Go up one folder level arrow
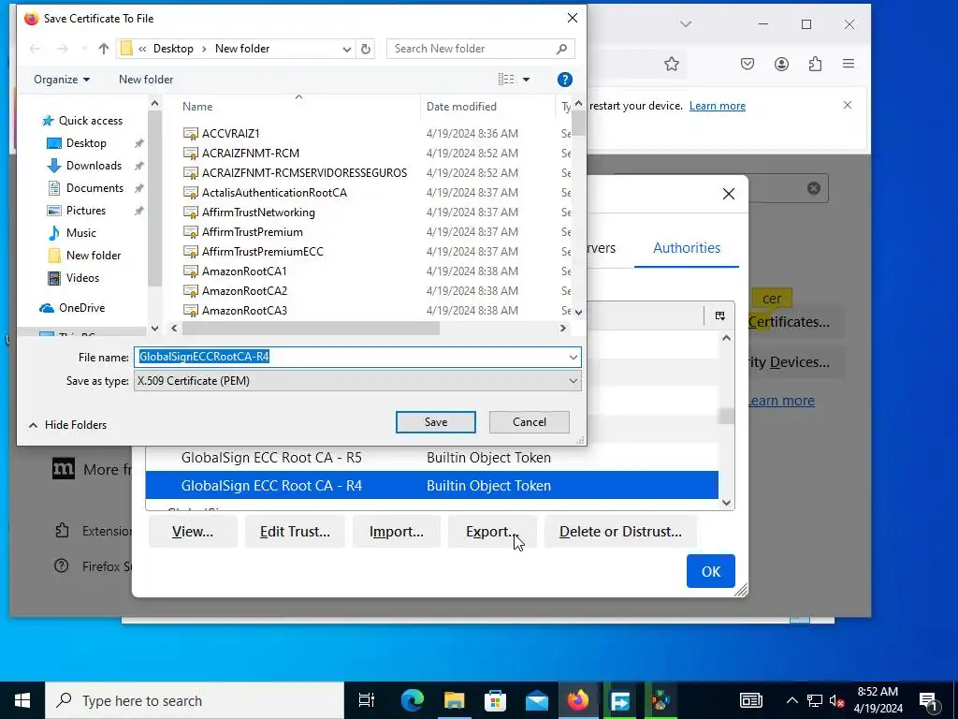The height and width of the screenshot is (719, 958). (x=103, y=49)
